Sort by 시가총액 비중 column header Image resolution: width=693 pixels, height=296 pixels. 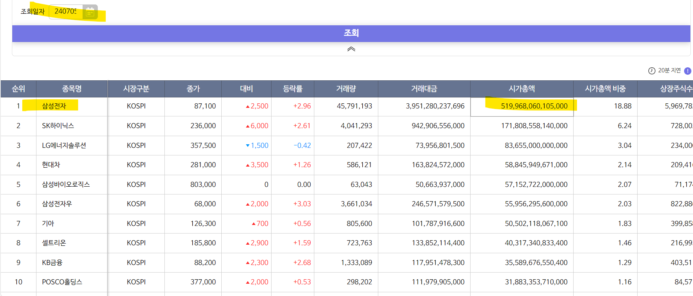(605, 89)
